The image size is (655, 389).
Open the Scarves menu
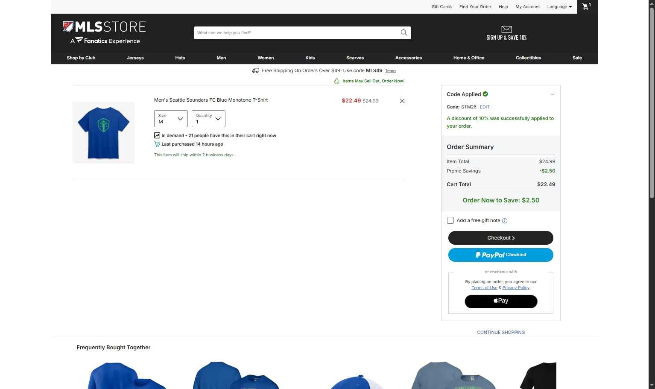point(355,58)
